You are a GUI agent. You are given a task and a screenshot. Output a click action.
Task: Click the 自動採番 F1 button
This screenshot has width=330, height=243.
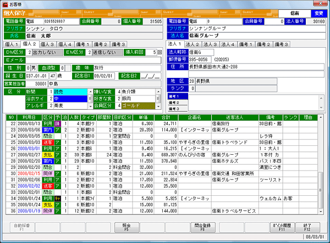(x=22, y=227)
